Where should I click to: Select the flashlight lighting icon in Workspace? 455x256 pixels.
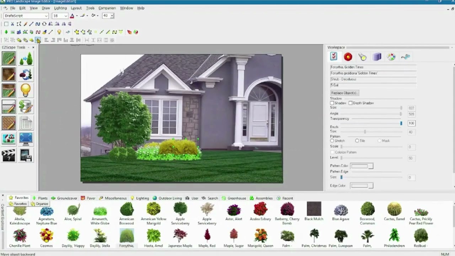click(362, 57)
